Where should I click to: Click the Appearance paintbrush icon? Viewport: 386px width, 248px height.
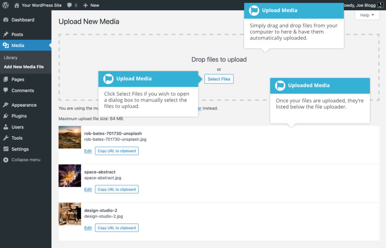pyautogui.click(x=6, y=105)
